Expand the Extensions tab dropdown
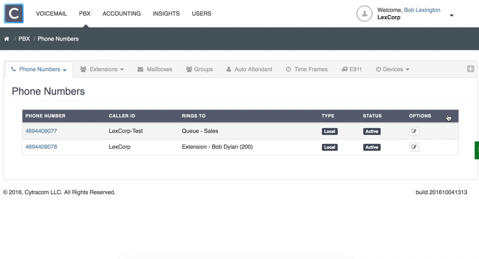 tap(122, 70)
